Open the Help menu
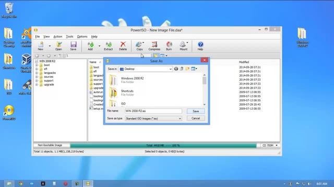 click(94, 37)
